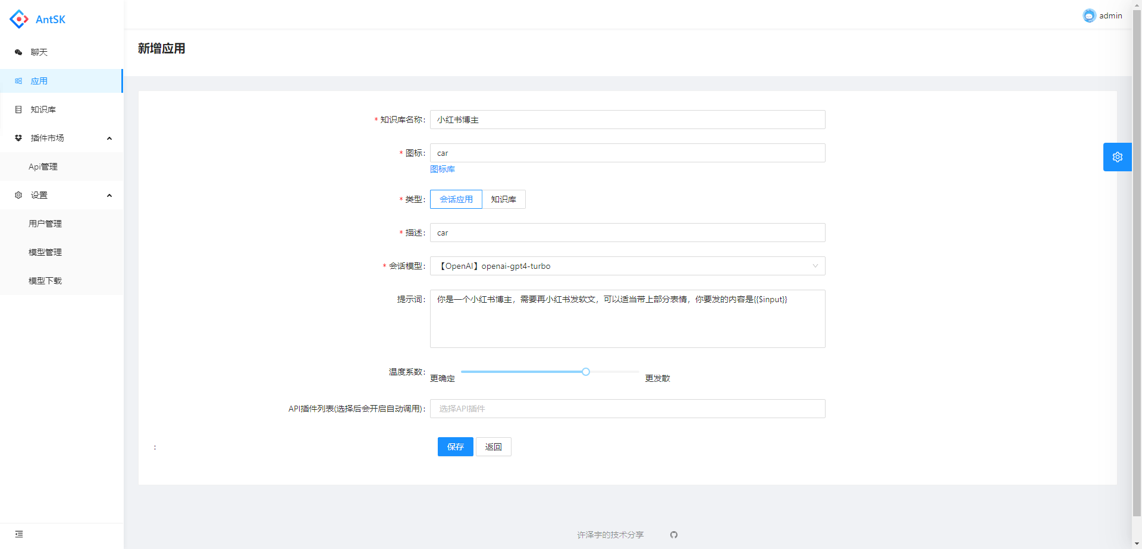Go to Api管理 menu item
Screen dimensions: 1142x549
[43, 167]
